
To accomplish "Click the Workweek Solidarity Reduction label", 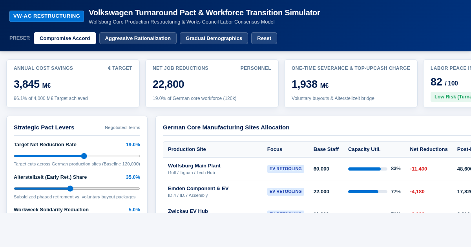I will pyautogui.click(x=51, y=210).
